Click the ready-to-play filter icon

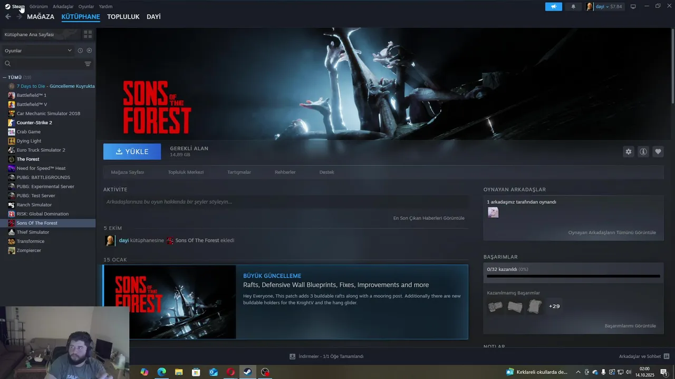pos(89,51)
